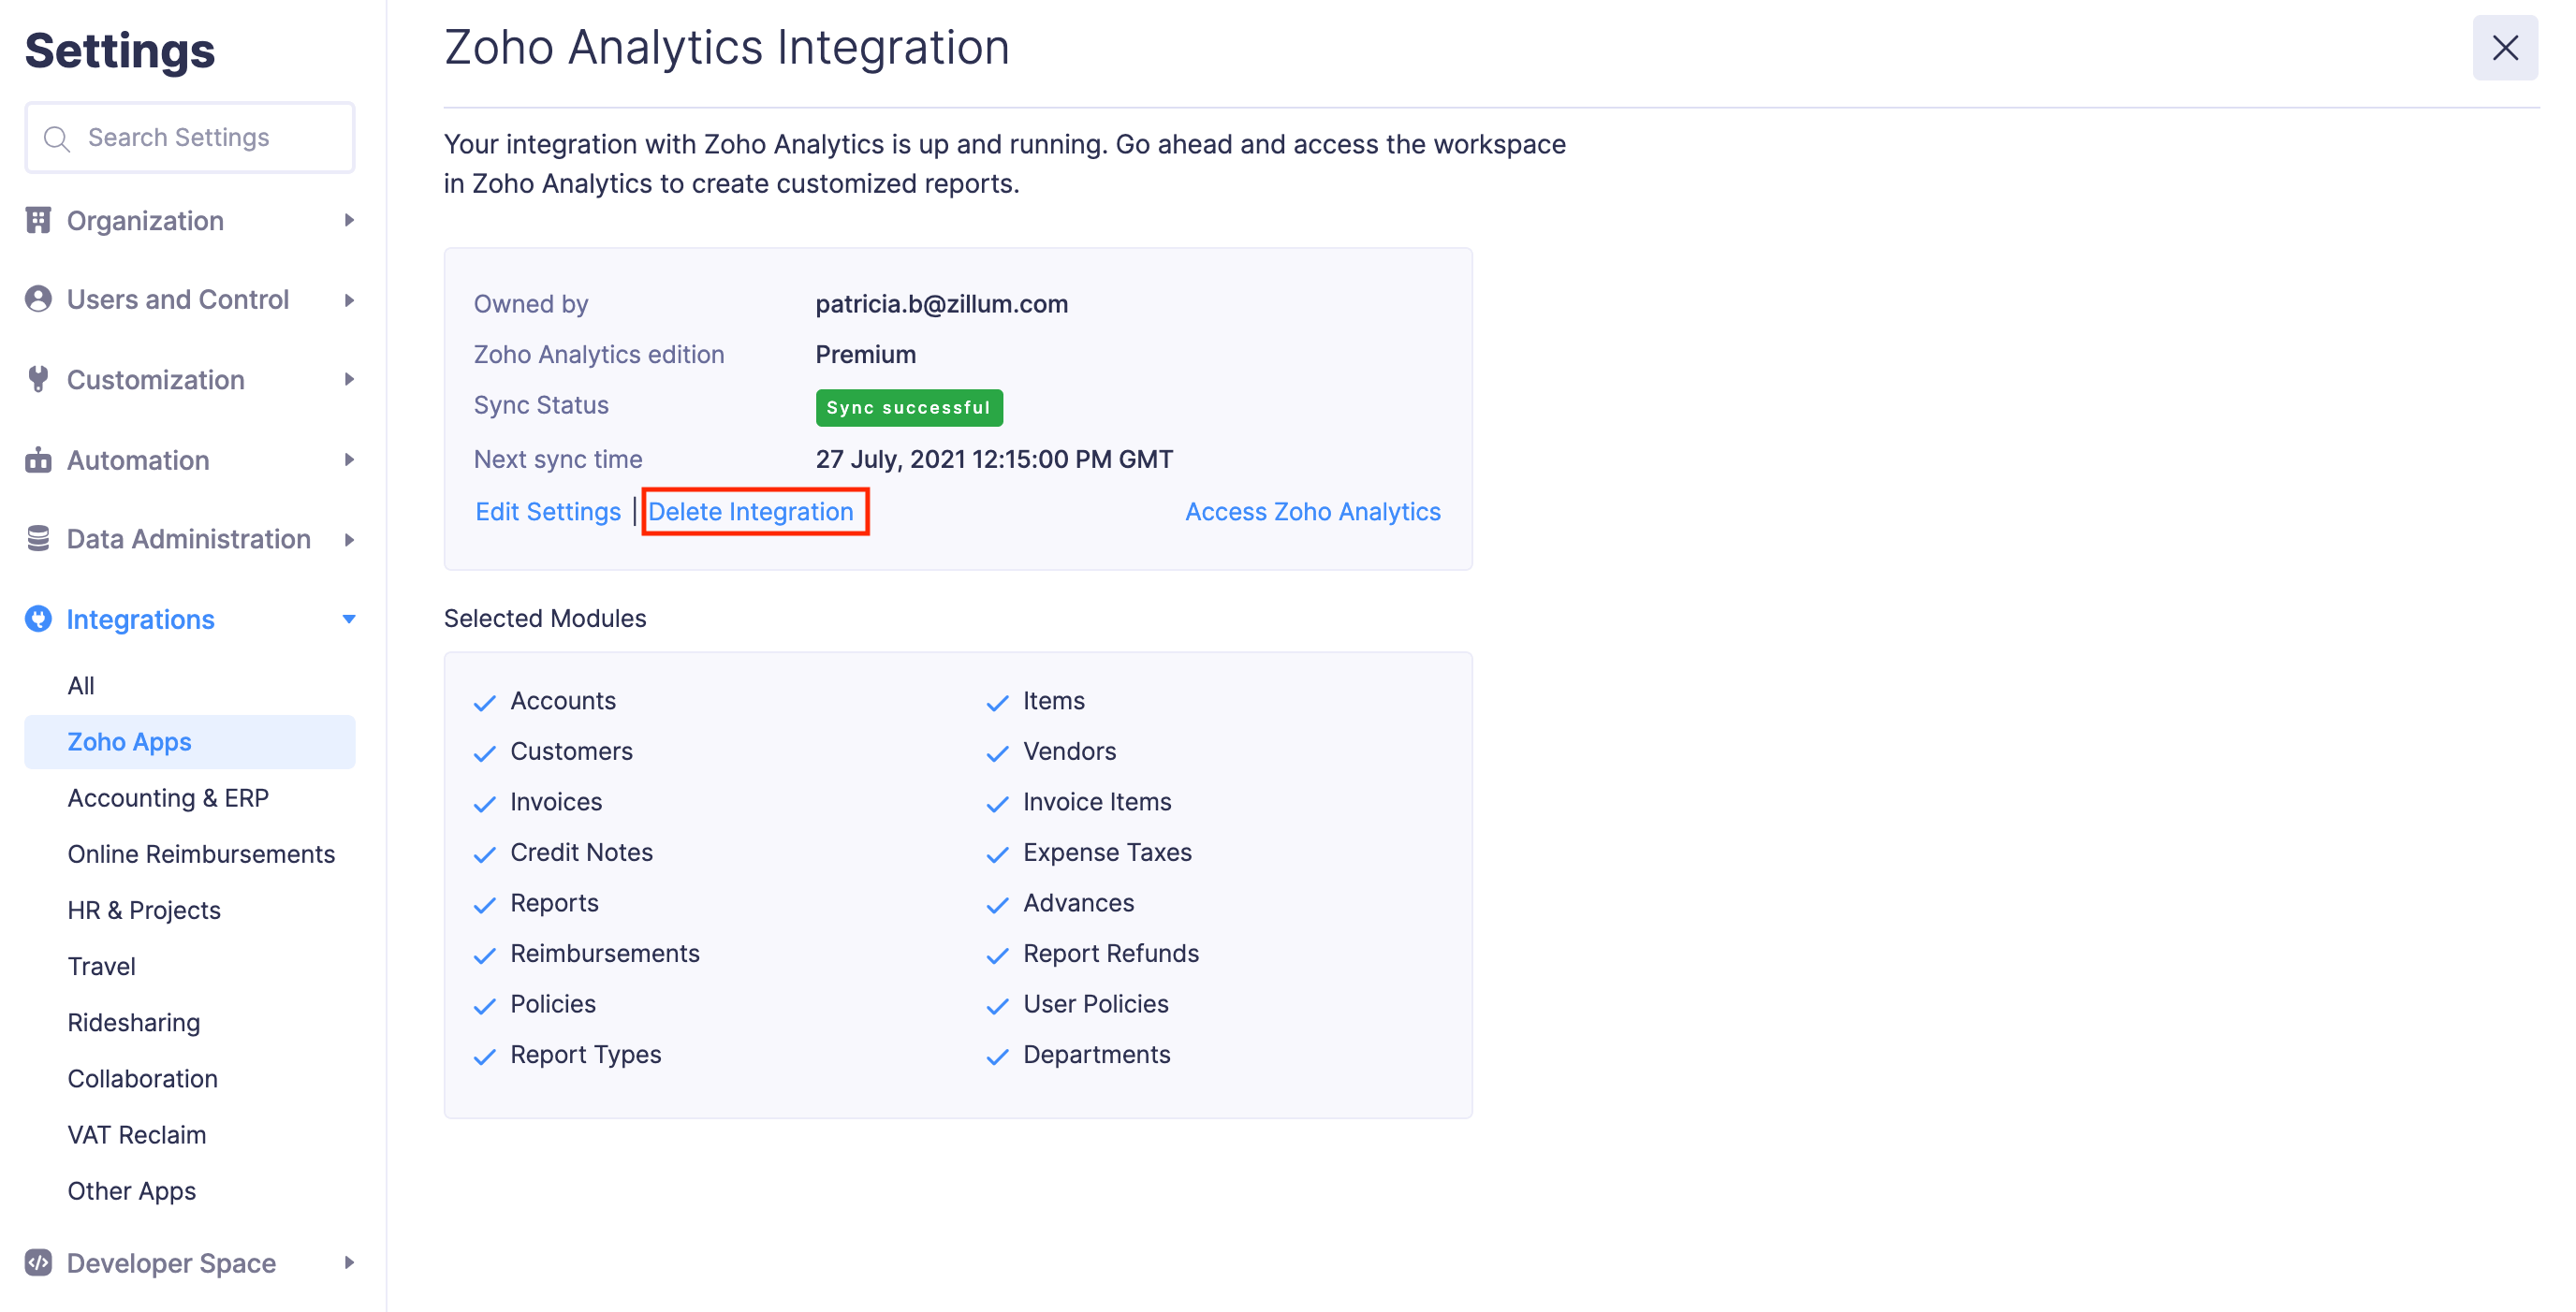Click the Organization building icon
The image size is (2576, 1312).
point(38,220)
